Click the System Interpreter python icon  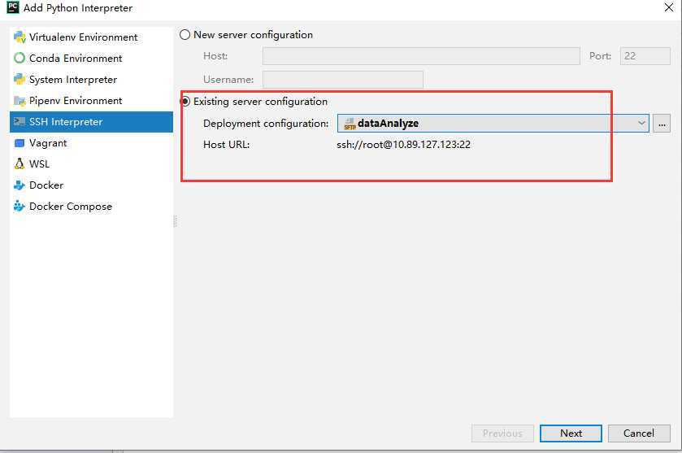(20, 80)
